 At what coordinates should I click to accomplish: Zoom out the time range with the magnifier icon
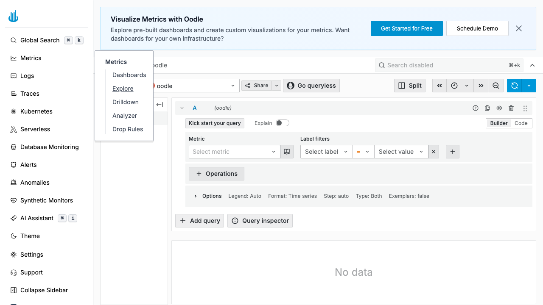495,86
